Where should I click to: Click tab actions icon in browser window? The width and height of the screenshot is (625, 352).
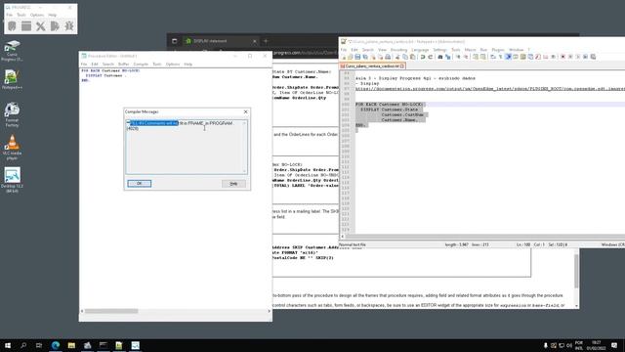[x=174, y=41]
